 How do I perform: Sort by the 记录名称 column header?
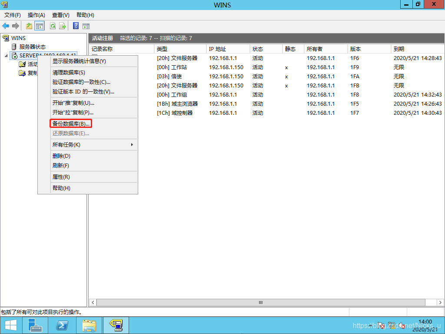click(x=122, y=49)
